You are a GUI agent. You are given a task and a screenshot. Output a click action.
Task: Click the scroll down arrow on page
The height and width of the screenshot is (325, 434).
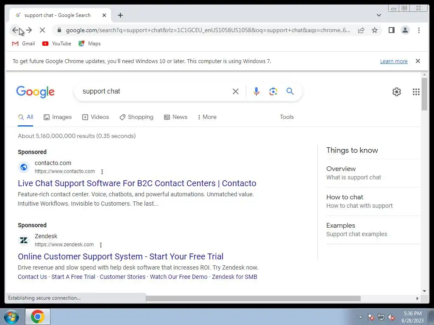424,291
